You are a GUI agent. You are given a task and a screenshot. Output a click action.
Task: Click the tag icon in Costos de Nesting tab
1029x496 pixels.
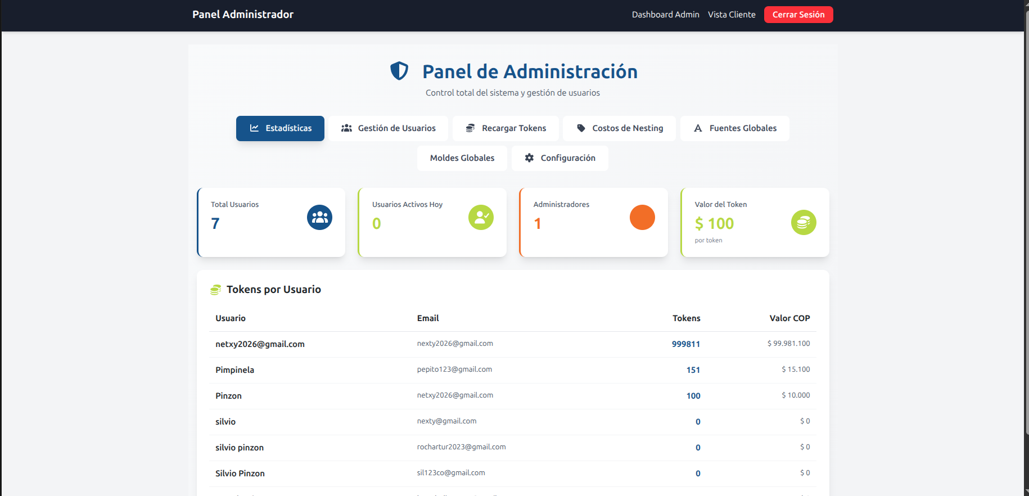[581, 128]
